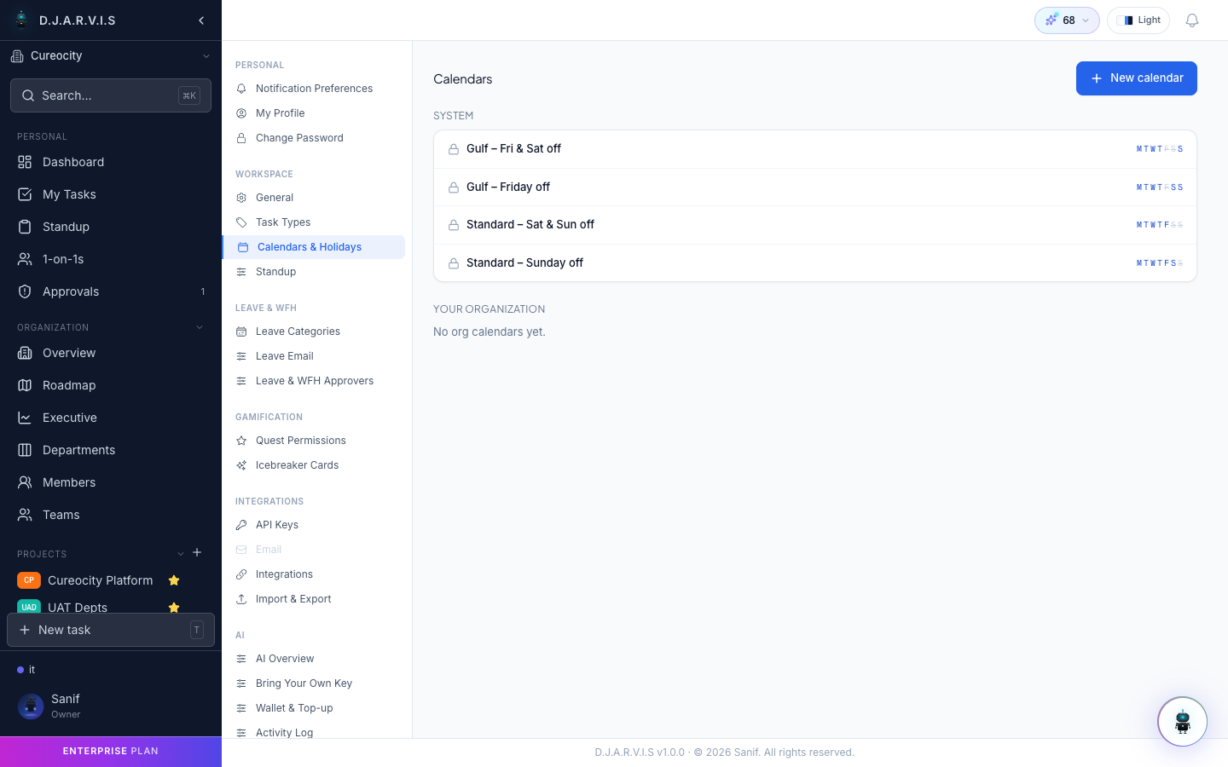Image resolution: width=1228 pixels, height=767 pixels.
Task: Add a new project with plus icon
Action: click(x=197, y=553)
